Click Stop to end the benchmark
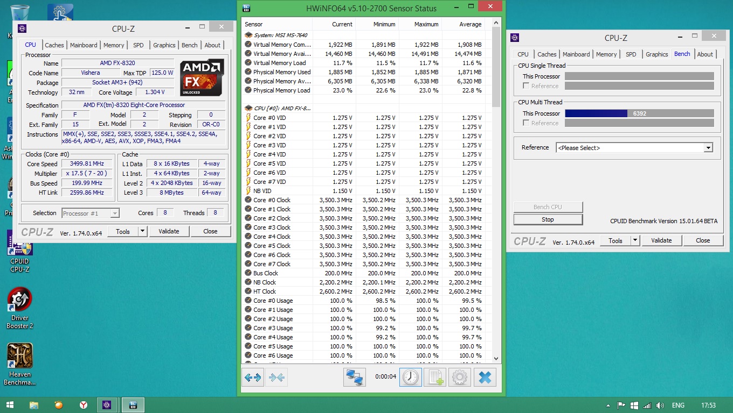 [548, 219]
